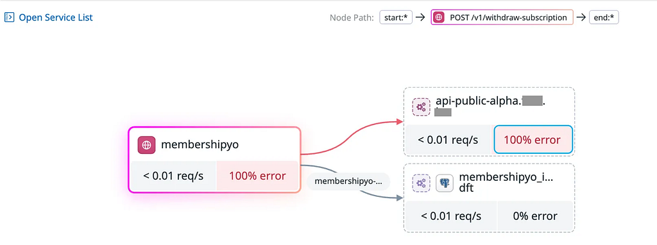Screen dimensions: 657x245
Task: Click the membershipyo globe service icon
Action: (147, 145)
